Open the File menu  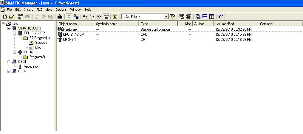coord(9,10)
